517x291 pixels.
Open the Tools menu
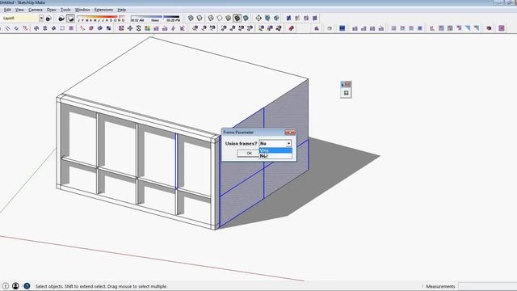[65, 10]
